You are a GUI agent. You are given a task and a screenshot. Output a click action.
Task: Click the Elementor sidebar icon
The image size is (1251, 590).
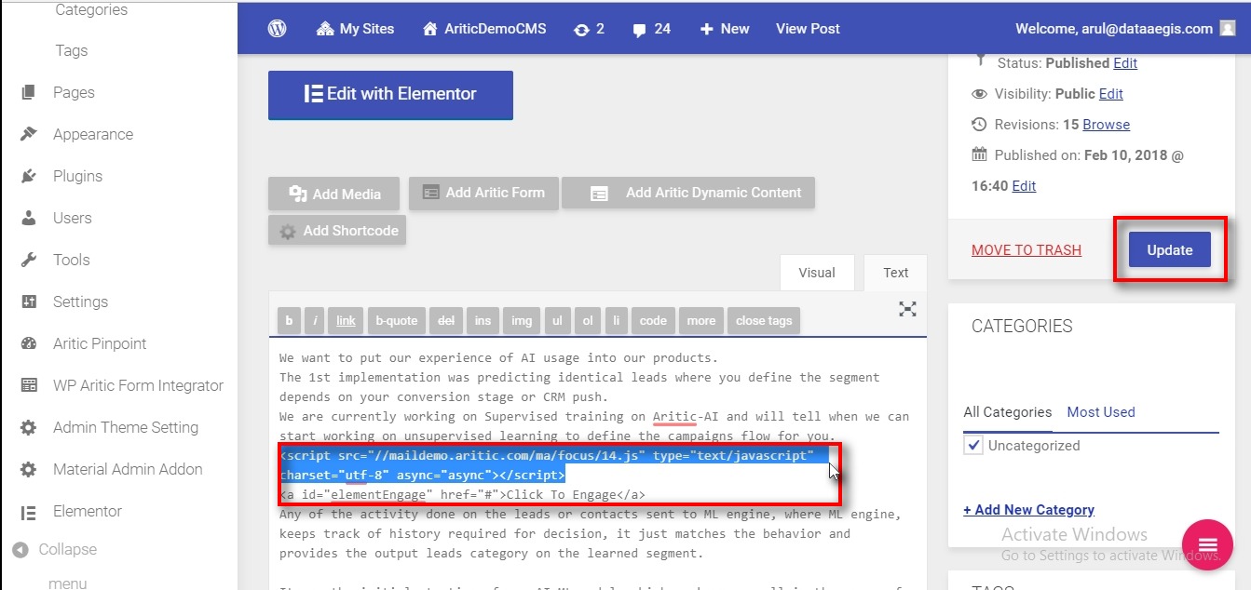29,511
